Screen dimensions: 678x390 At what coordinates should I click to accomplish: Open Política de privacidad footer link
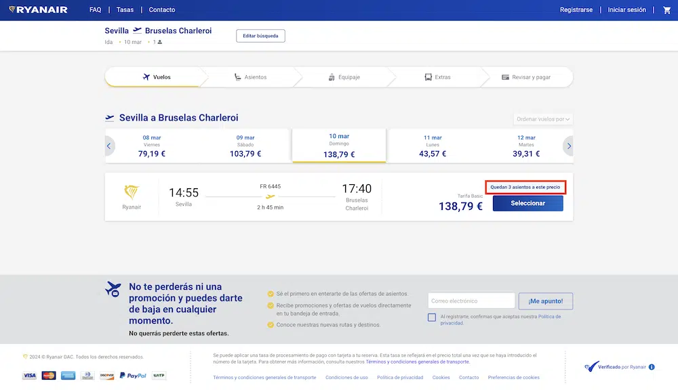click(x=400, y=378)
